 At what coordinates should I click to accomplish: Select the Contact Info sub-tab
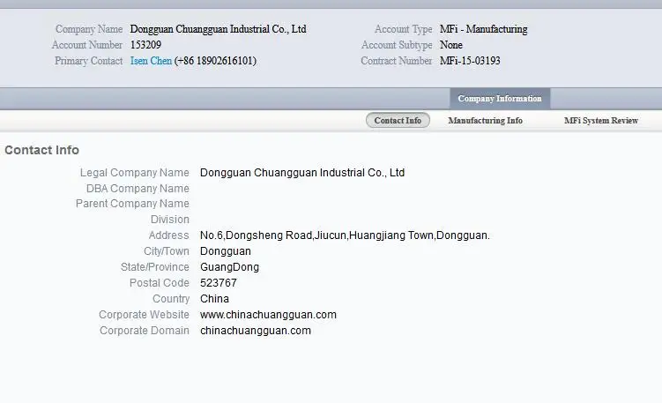pyautogui.click(x=398, y=121)
